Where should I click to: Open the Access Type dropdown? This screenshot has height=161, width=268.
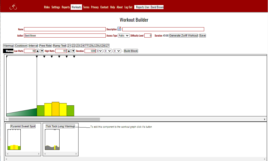click(x=124, y=36)
